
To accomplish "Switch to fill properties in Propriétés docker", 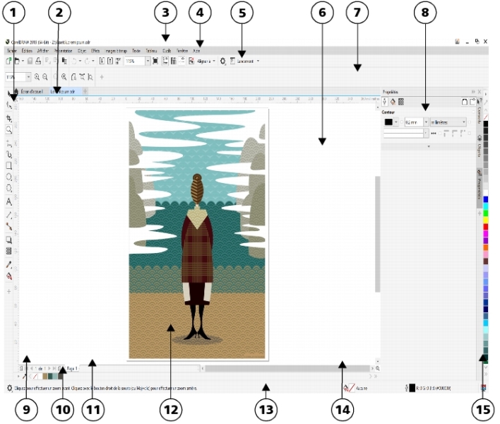I will [x=393, y=102].
